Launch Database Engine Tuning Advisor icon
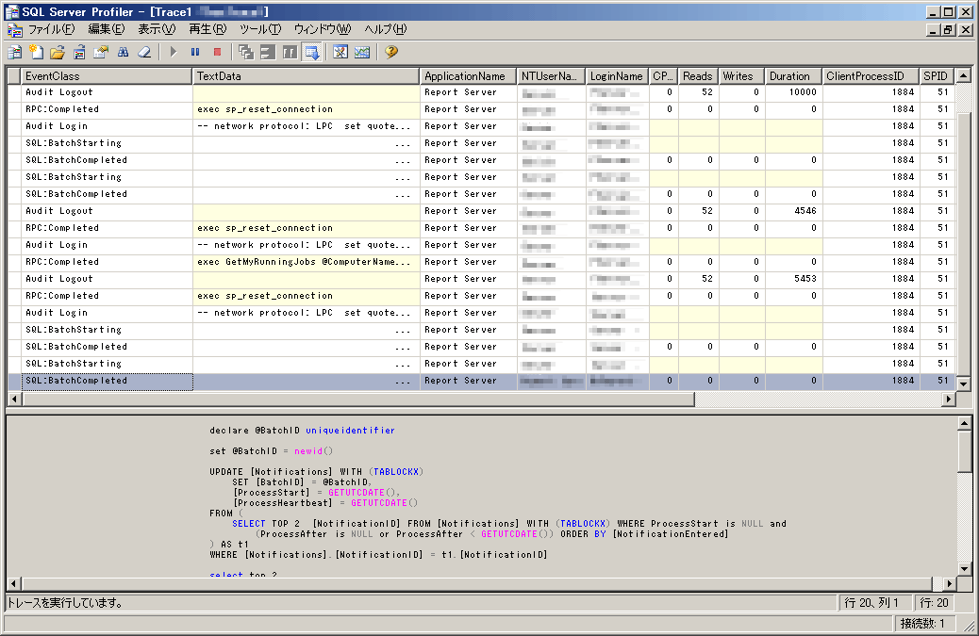This screenshot has width=979, height=636. pyautogui.click(x=340, y=53)
